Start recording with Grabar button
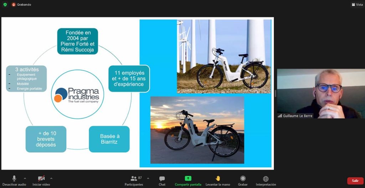This screenshot has width=365, height=188. (243, 178)
